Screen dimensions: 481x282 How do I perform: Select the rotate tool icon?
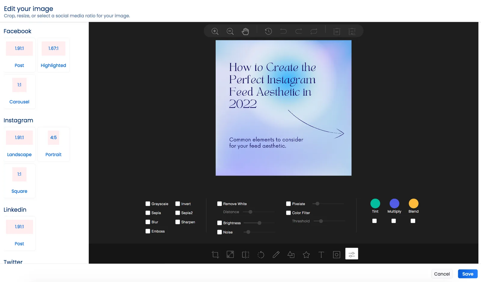(x=261, y=255)
